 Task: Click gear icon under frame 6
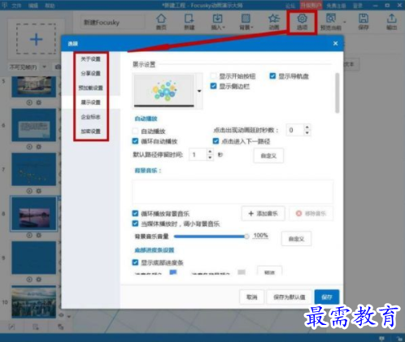pyautogui.click(x=39, y=146)
